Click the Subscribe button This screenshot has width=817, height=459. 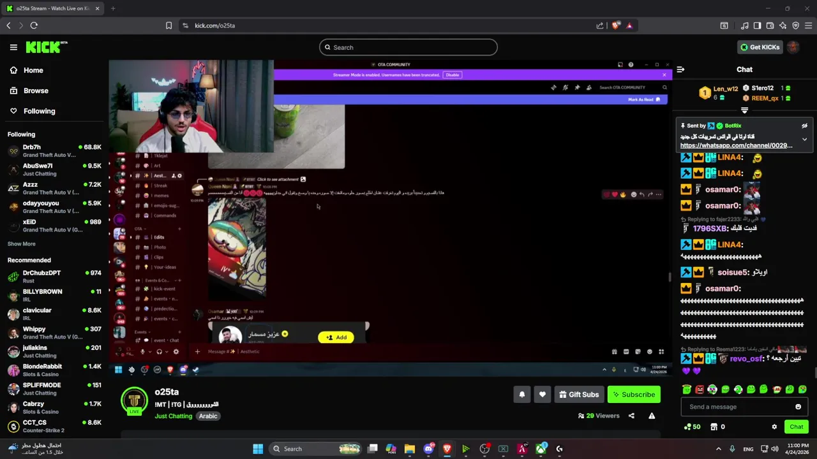(634, 395)
